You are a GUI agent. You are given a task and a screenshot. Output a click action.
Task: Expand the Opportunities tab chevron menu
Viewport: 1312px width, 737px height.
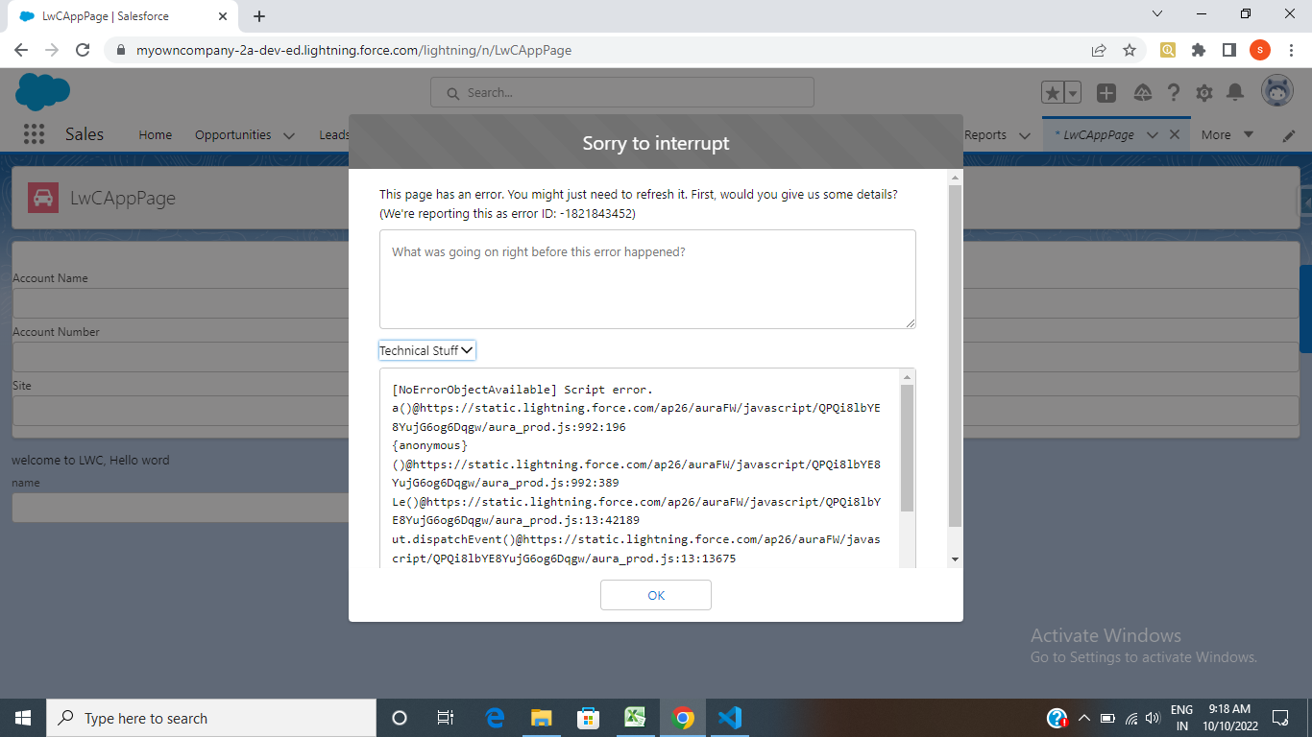288,135
